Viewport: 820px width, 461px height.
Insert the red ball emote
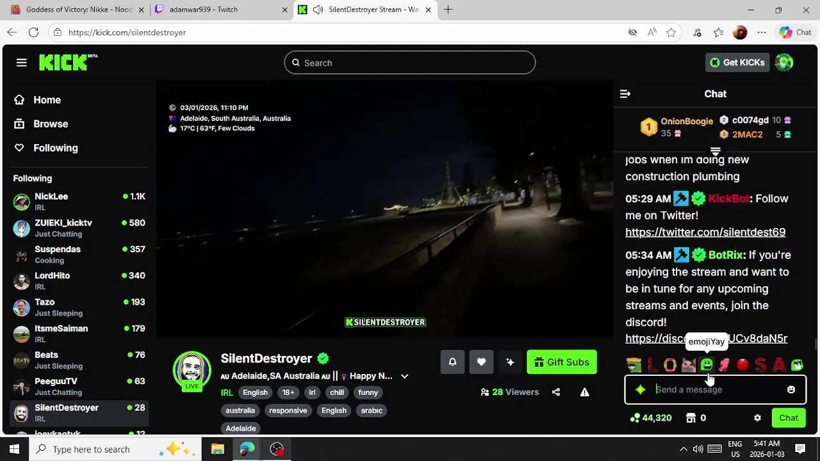[742, 364]
